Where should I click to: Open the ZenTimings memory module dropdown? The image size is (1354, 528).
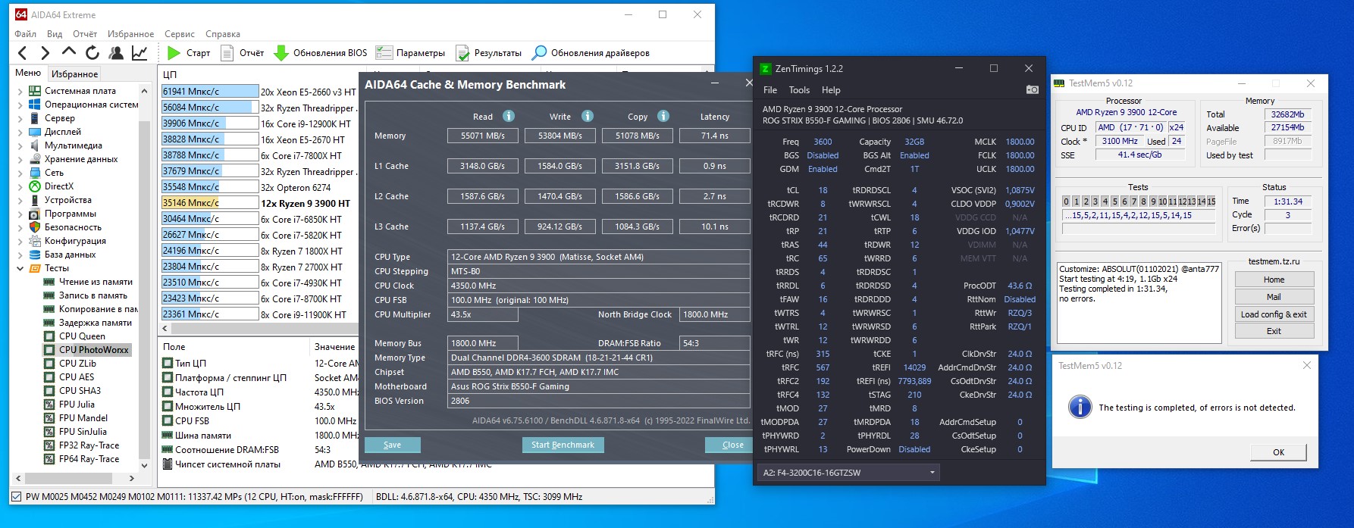pyautogui.click(x=848, y=473)
